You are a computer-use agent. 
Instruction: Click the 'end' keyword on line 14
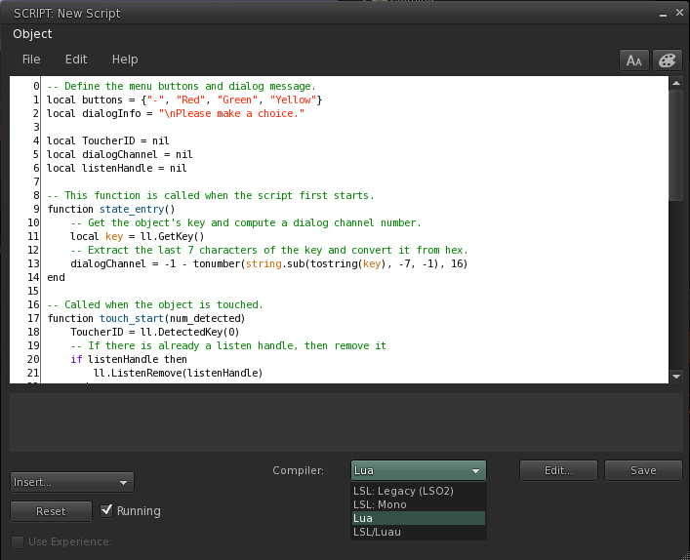tap(56, 277)
